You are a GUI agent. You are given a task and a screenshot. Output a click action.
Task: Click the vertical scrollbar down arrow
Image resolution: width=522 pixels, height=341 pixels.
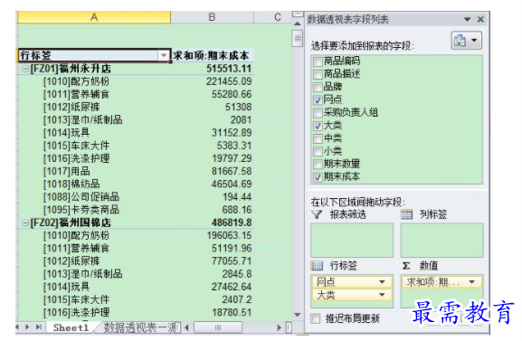point(298,315)
